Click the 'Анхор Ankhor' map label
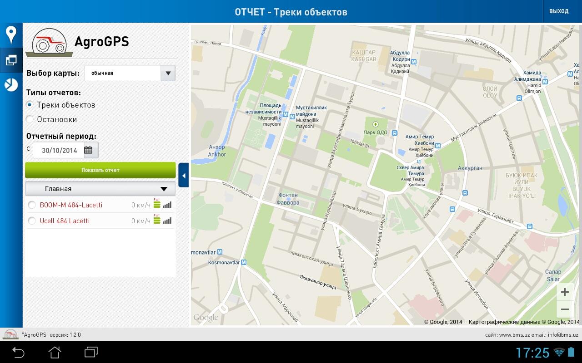Screen dimensions: 582x363 (x=217, y=151)
